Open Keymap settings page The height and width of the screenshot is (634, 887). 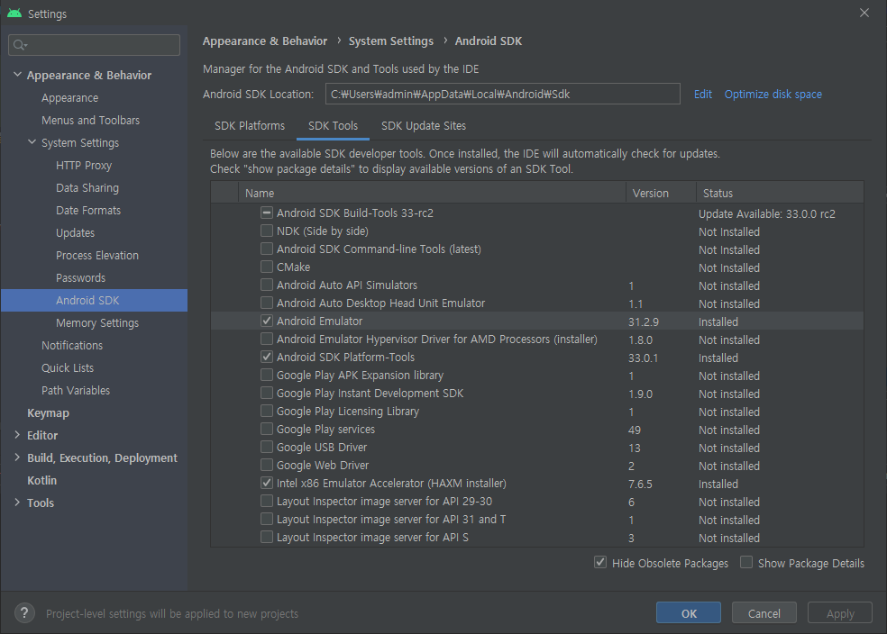pos(48,413)
